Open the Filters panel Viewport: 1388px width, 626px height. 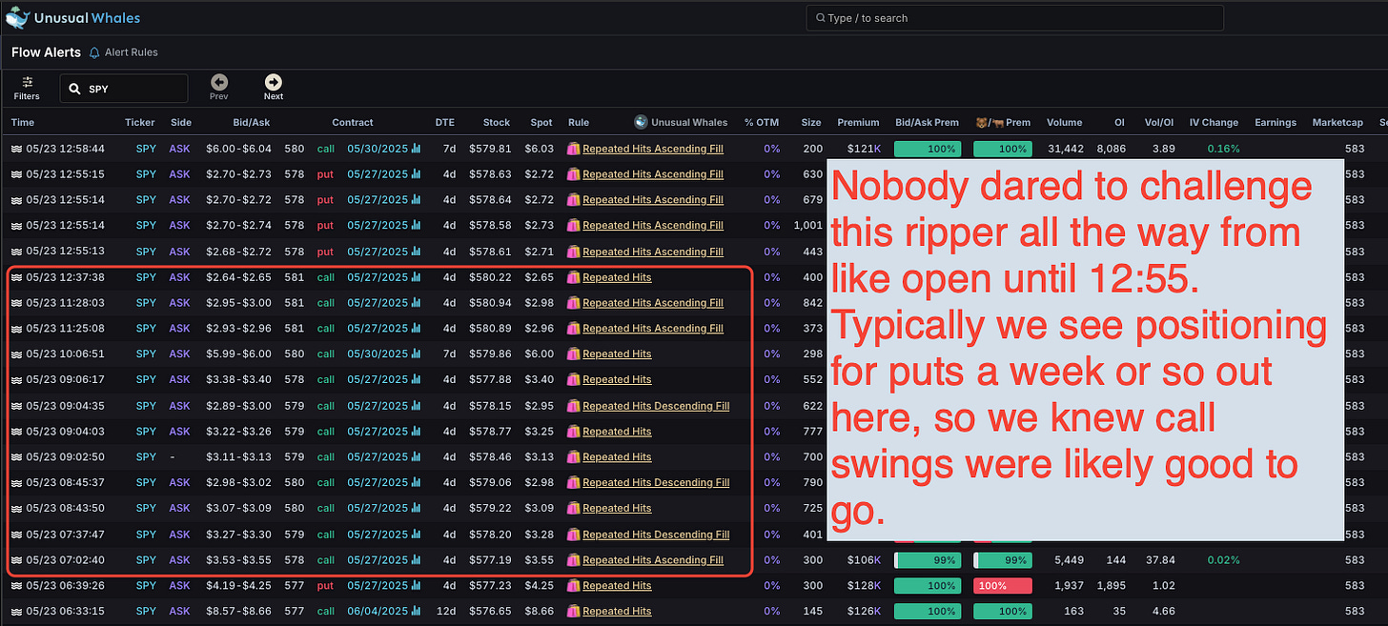[x=27, y=88]
